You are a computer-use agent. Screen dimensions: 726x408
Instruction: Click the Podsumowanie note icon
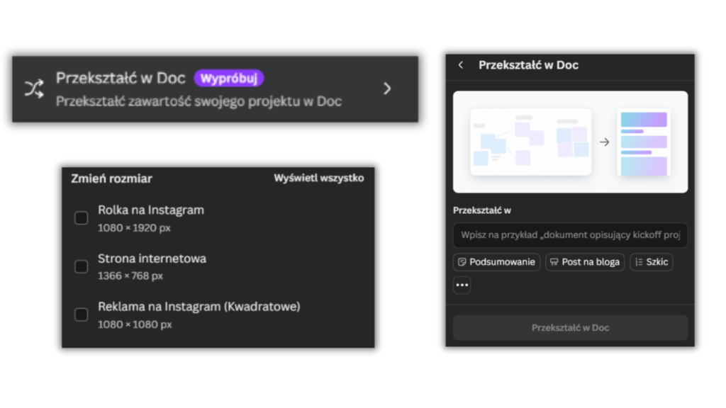[x=462, y=262]
